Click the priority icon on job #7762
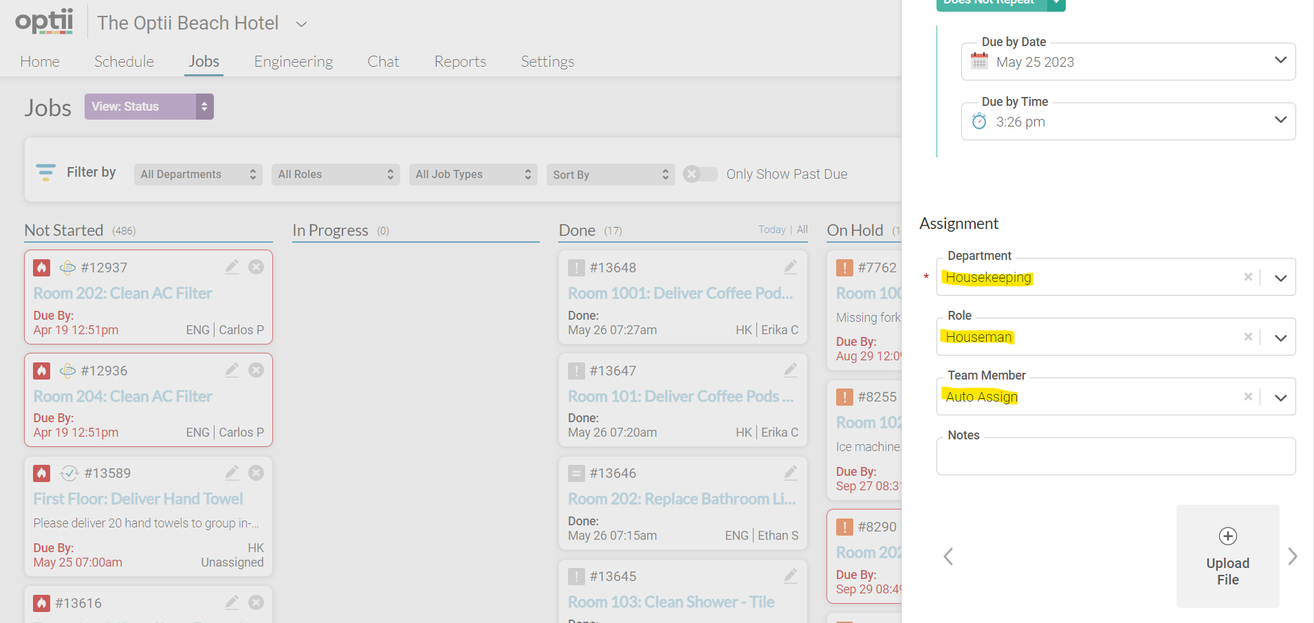This screenshot has width=1314, height=623. (x=844, y=267)
